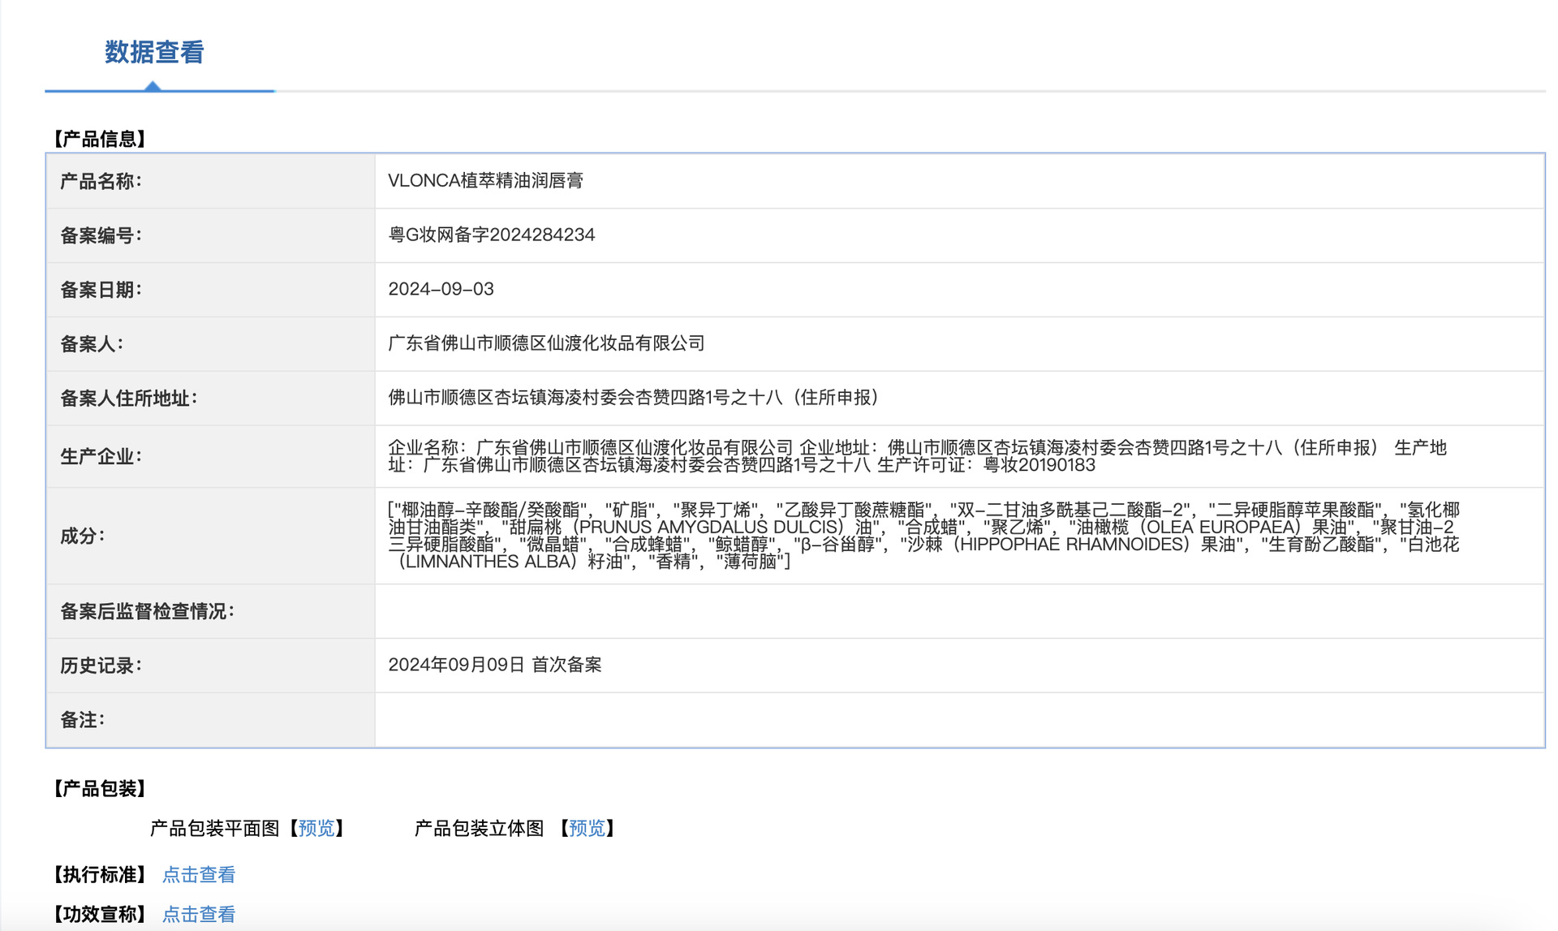
Task: Click the 备案人 company name value
Action: [545, 343]
